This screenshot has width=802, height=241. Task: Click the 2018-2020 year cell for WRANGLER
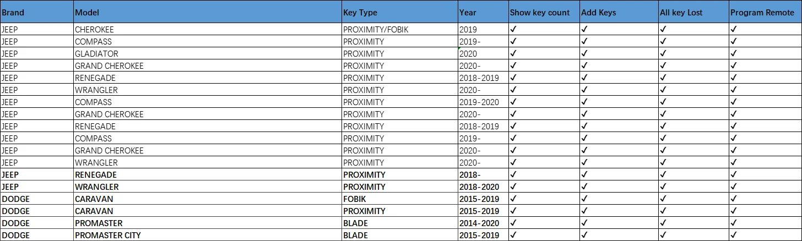[479, 187]
